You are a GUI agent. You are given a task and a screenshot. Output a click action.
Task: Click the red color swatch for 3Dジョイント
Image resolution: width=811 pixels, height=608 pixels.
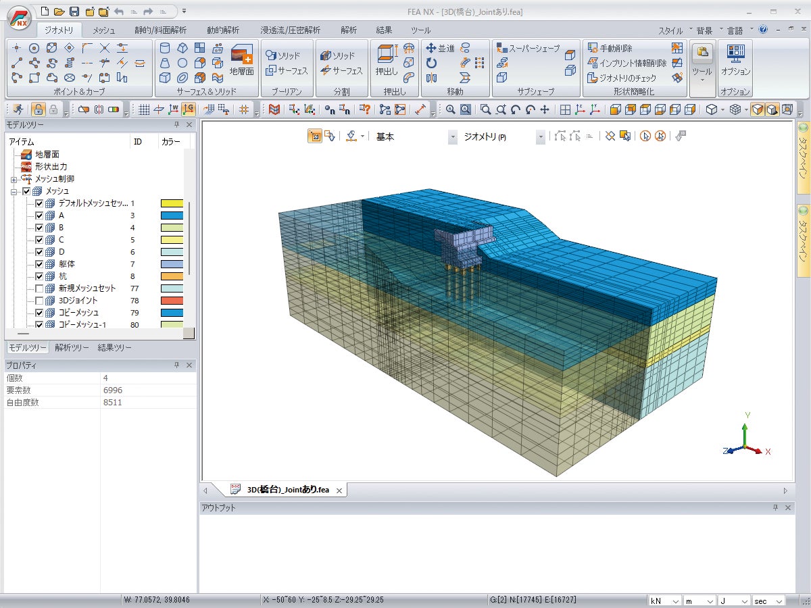pyautogui.click(x=172, y=301)
